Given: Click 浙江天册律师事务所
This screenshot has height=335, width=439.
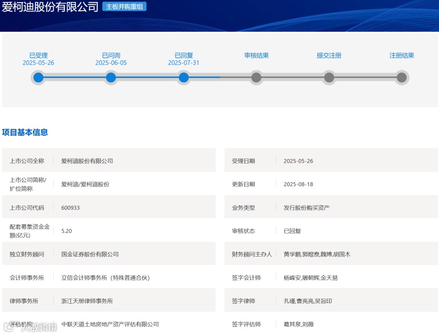Looking at the screenshot, I should click(87, 301).
